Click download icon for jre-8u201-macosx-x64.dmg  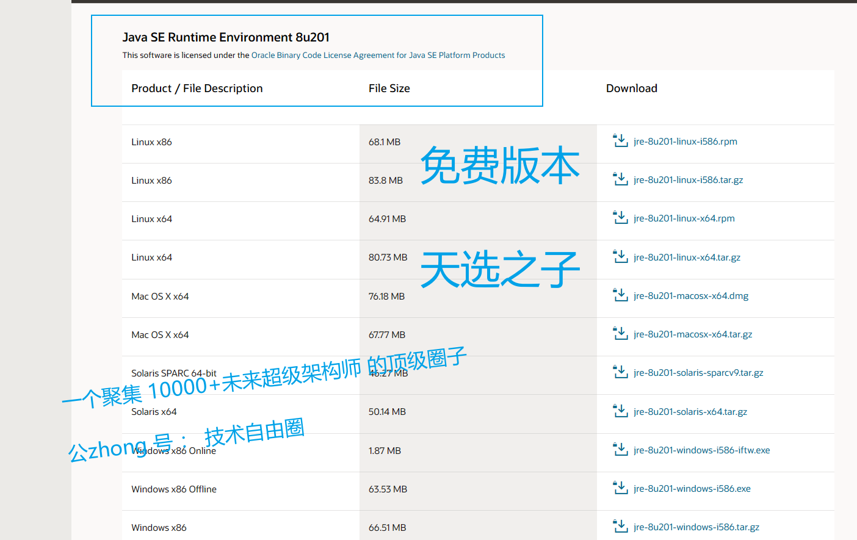(620, 295)
